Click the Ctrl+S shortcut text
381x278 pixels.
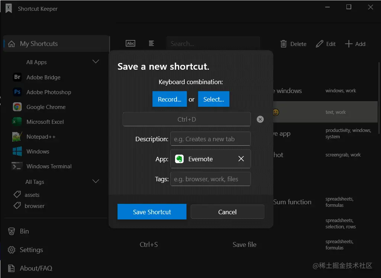click(x=149, y=245)
